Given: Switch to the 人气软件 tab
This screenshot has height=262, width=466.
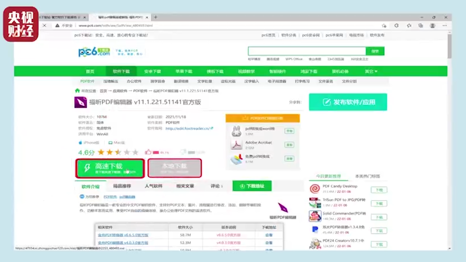Looking at the screenshot, I should pyautogui.click(x=153, y=186).
